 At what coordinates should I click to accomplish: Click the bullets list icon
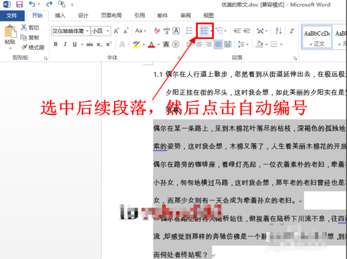pos(189,31)
